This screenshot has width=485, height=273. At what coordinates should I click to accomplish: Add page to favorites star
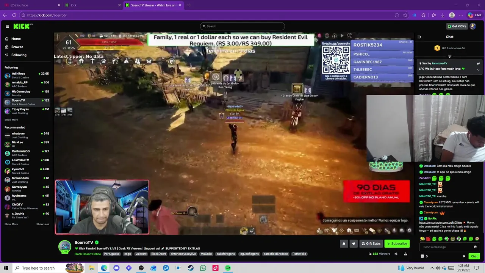coord(405,15)
